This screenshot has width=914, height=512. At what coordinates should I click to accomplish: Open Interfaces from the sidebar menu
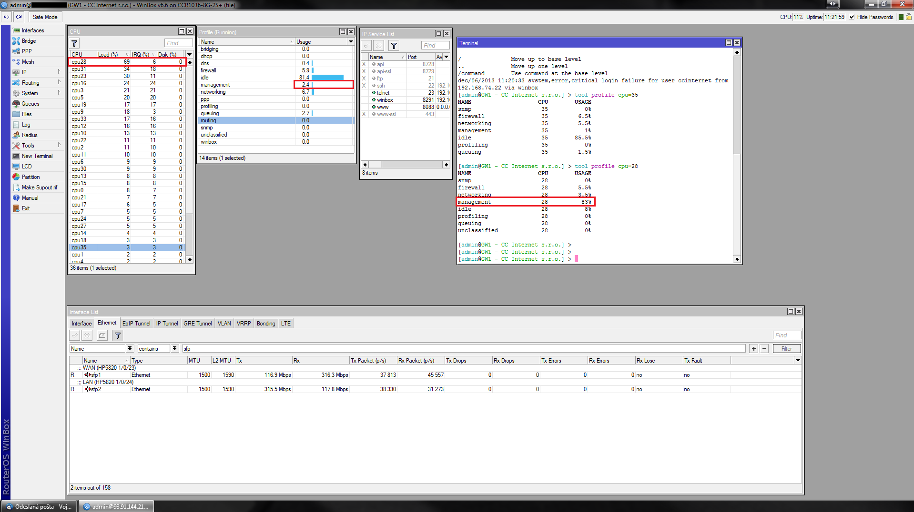point(32,30)
